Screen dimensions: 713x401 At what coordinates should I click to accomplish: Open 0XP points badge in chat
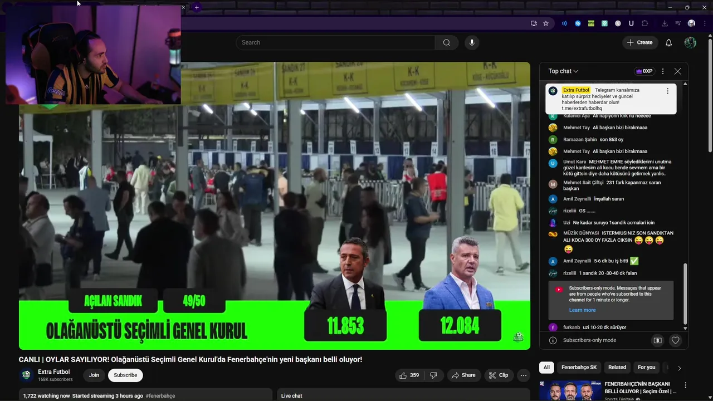tap(644, 71)
